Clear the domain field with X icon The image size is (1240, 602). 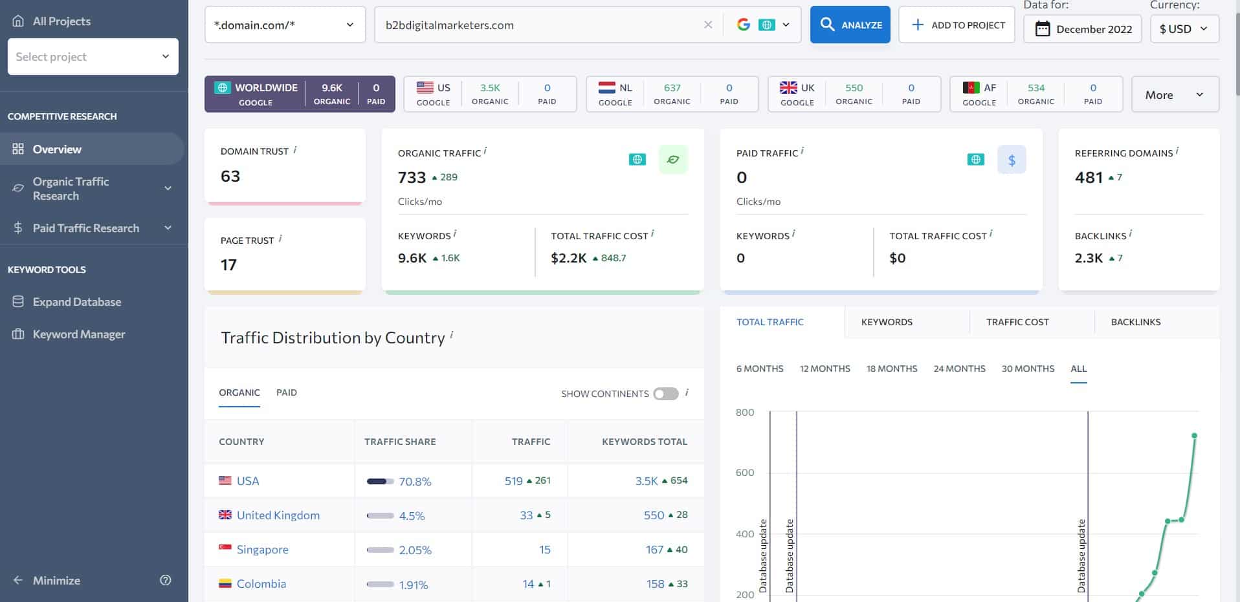coord(708,25)
